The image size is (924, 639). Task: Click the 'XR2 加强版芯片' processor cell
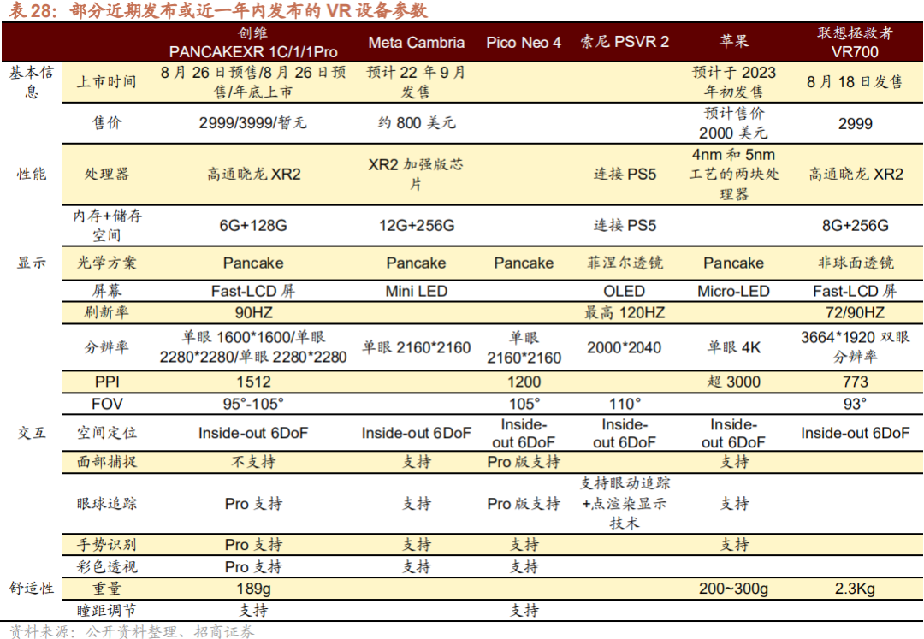point(416,174)
